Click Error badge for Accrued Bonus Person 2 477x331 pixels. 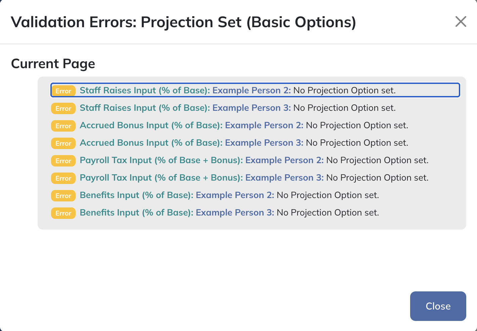(63, 126)
